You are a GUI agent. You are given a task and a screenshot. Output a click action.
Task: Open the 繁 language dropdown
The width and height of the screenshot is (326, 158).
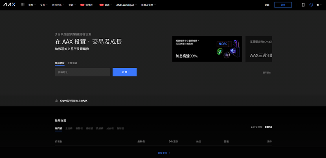319,5
